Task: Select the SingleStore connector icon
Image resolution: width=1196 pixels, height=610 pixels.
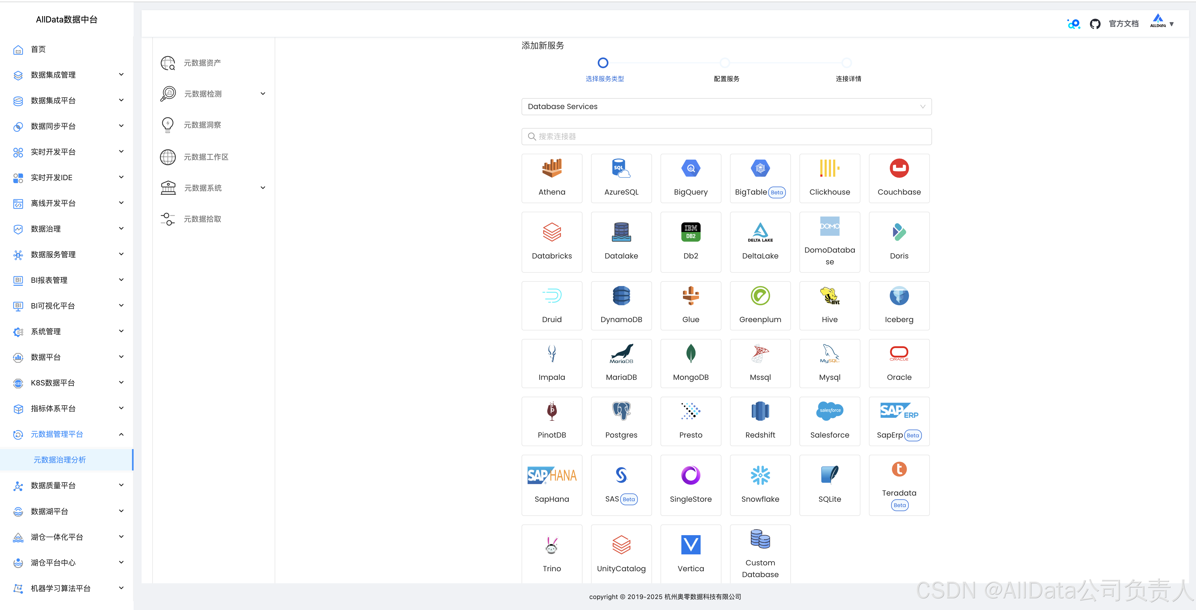Action: pyautogui.click(x=690, y=475)
